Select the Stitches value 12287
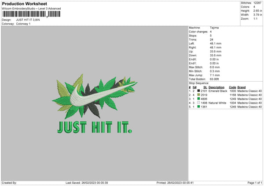 pyautogui.click(x=257, y=3)
